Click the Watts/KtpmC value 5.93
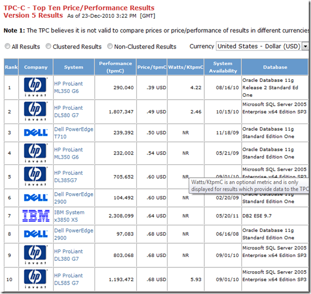 (196, 279)
